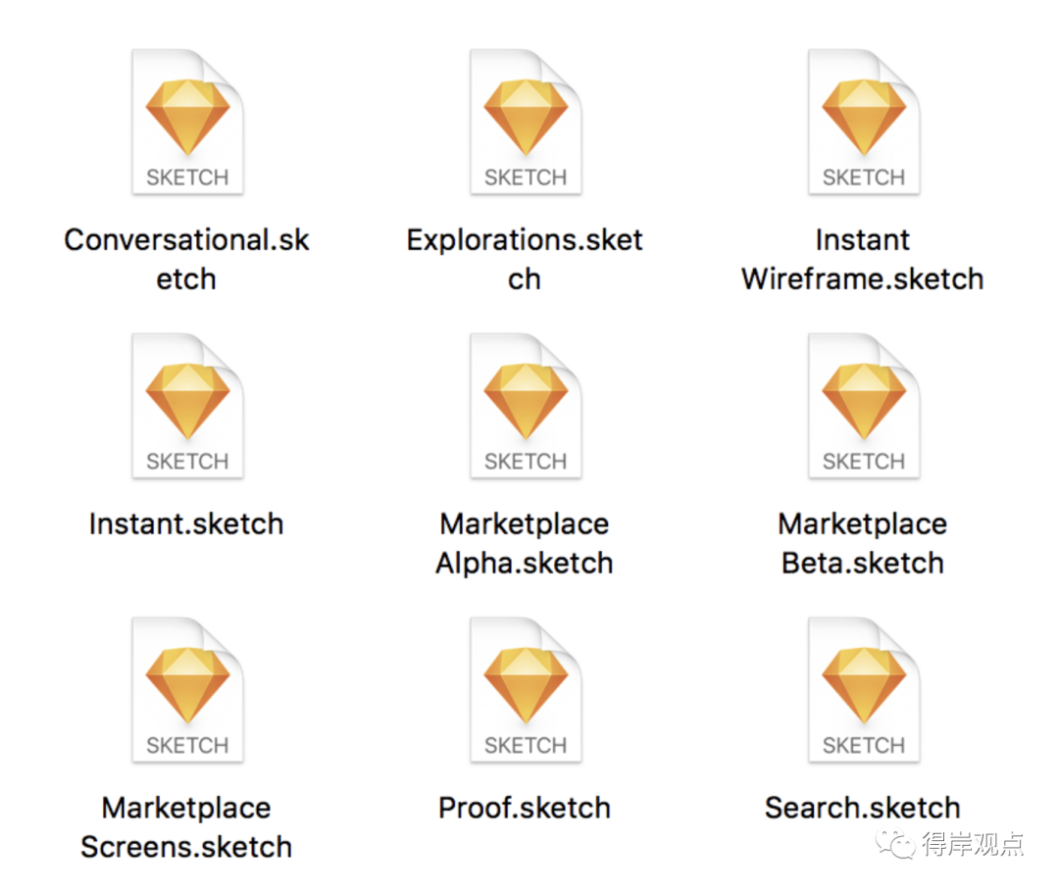The image size is (1059, 890).
Task: Click the Proof.sketch filename label
Action: [525, 809]
